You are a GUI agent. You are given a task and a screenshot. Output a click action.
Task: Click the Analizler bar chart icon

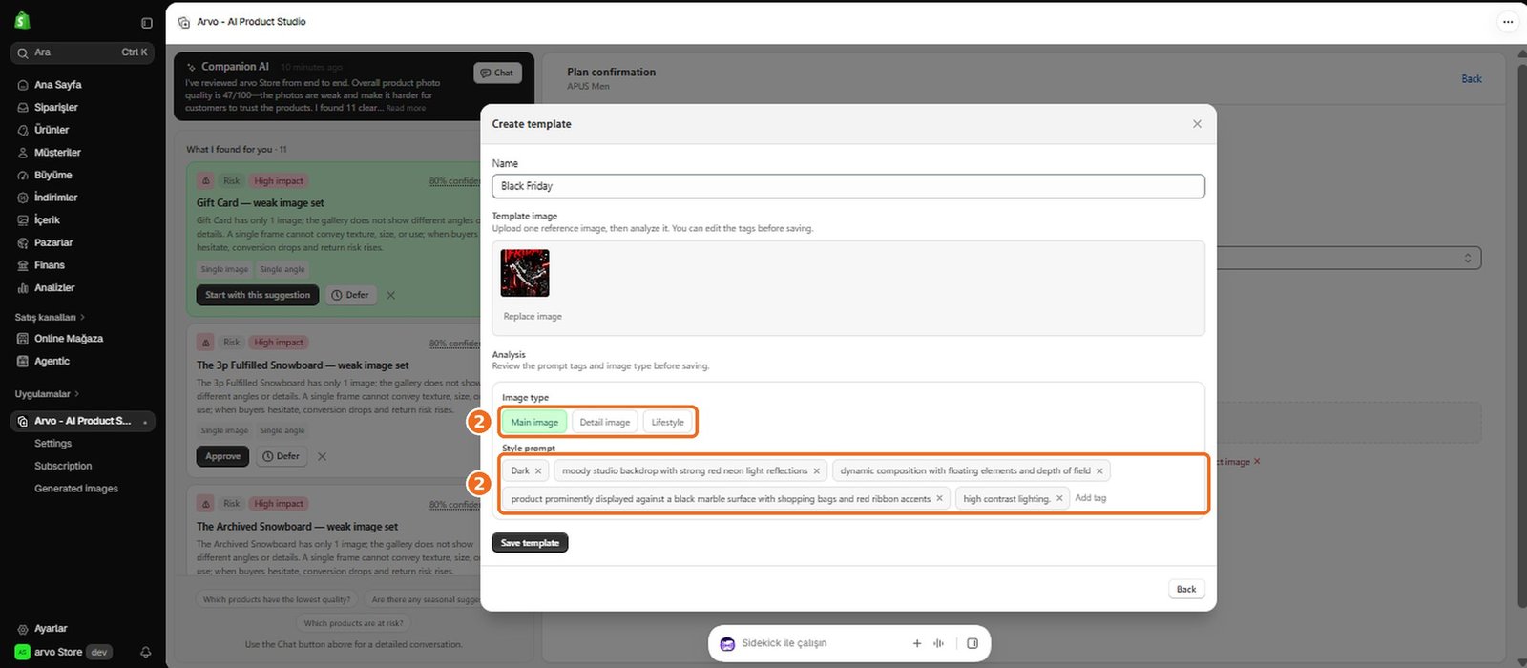(23, 288)
